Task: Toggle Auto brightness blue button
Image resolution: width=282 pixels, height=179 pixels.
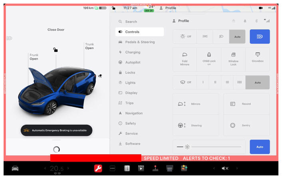Action: [x=260, y=147]
